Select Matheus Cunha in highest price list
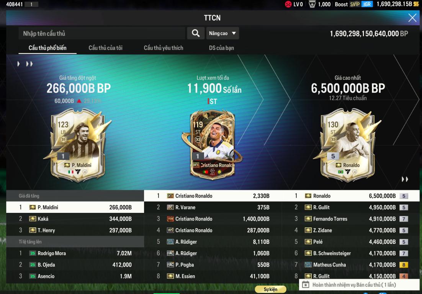Viewport: 422px width, 294px height. [351, 265]
